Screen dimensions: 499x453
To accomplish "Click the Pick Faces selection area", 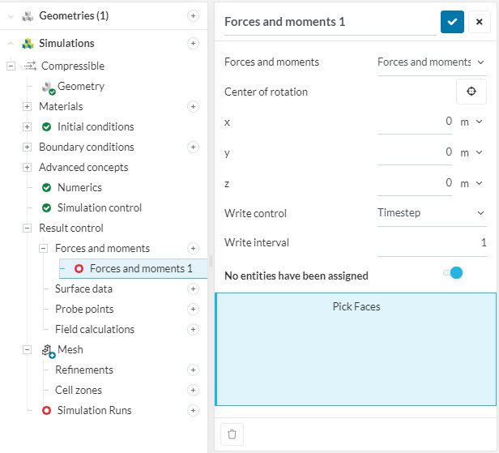I will [356, 348].
